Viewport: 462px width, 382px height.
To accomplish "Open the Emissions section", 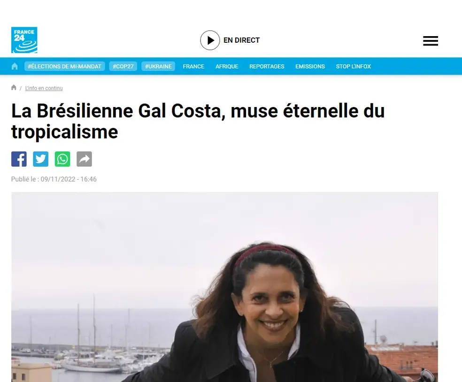I will coord(310,66).
